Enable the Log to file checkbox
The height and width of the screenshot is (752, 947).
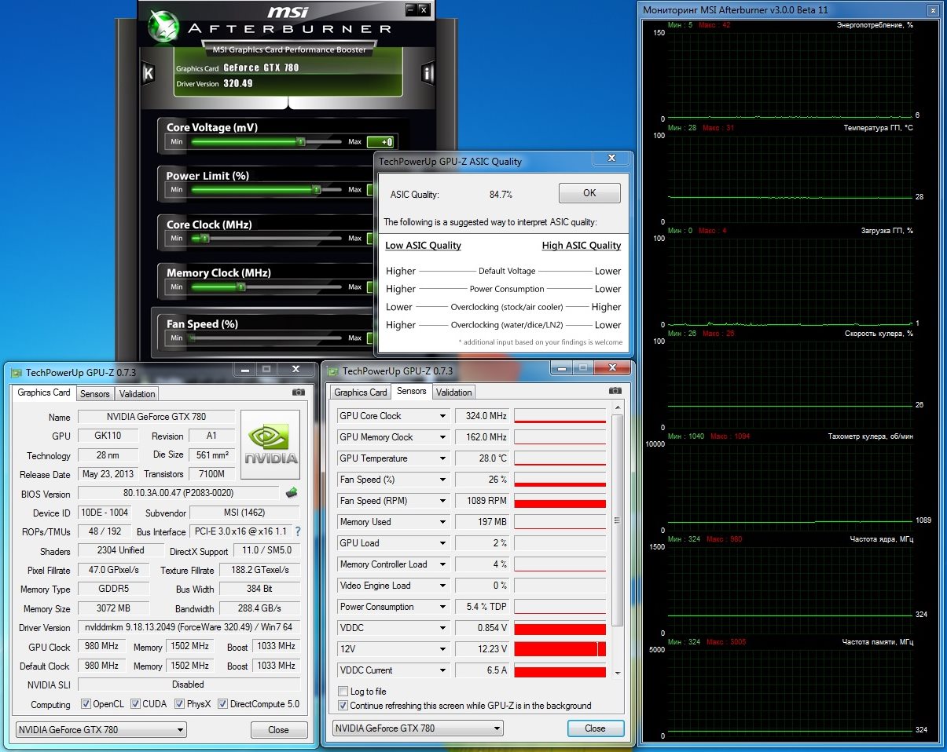pos(343,692)
